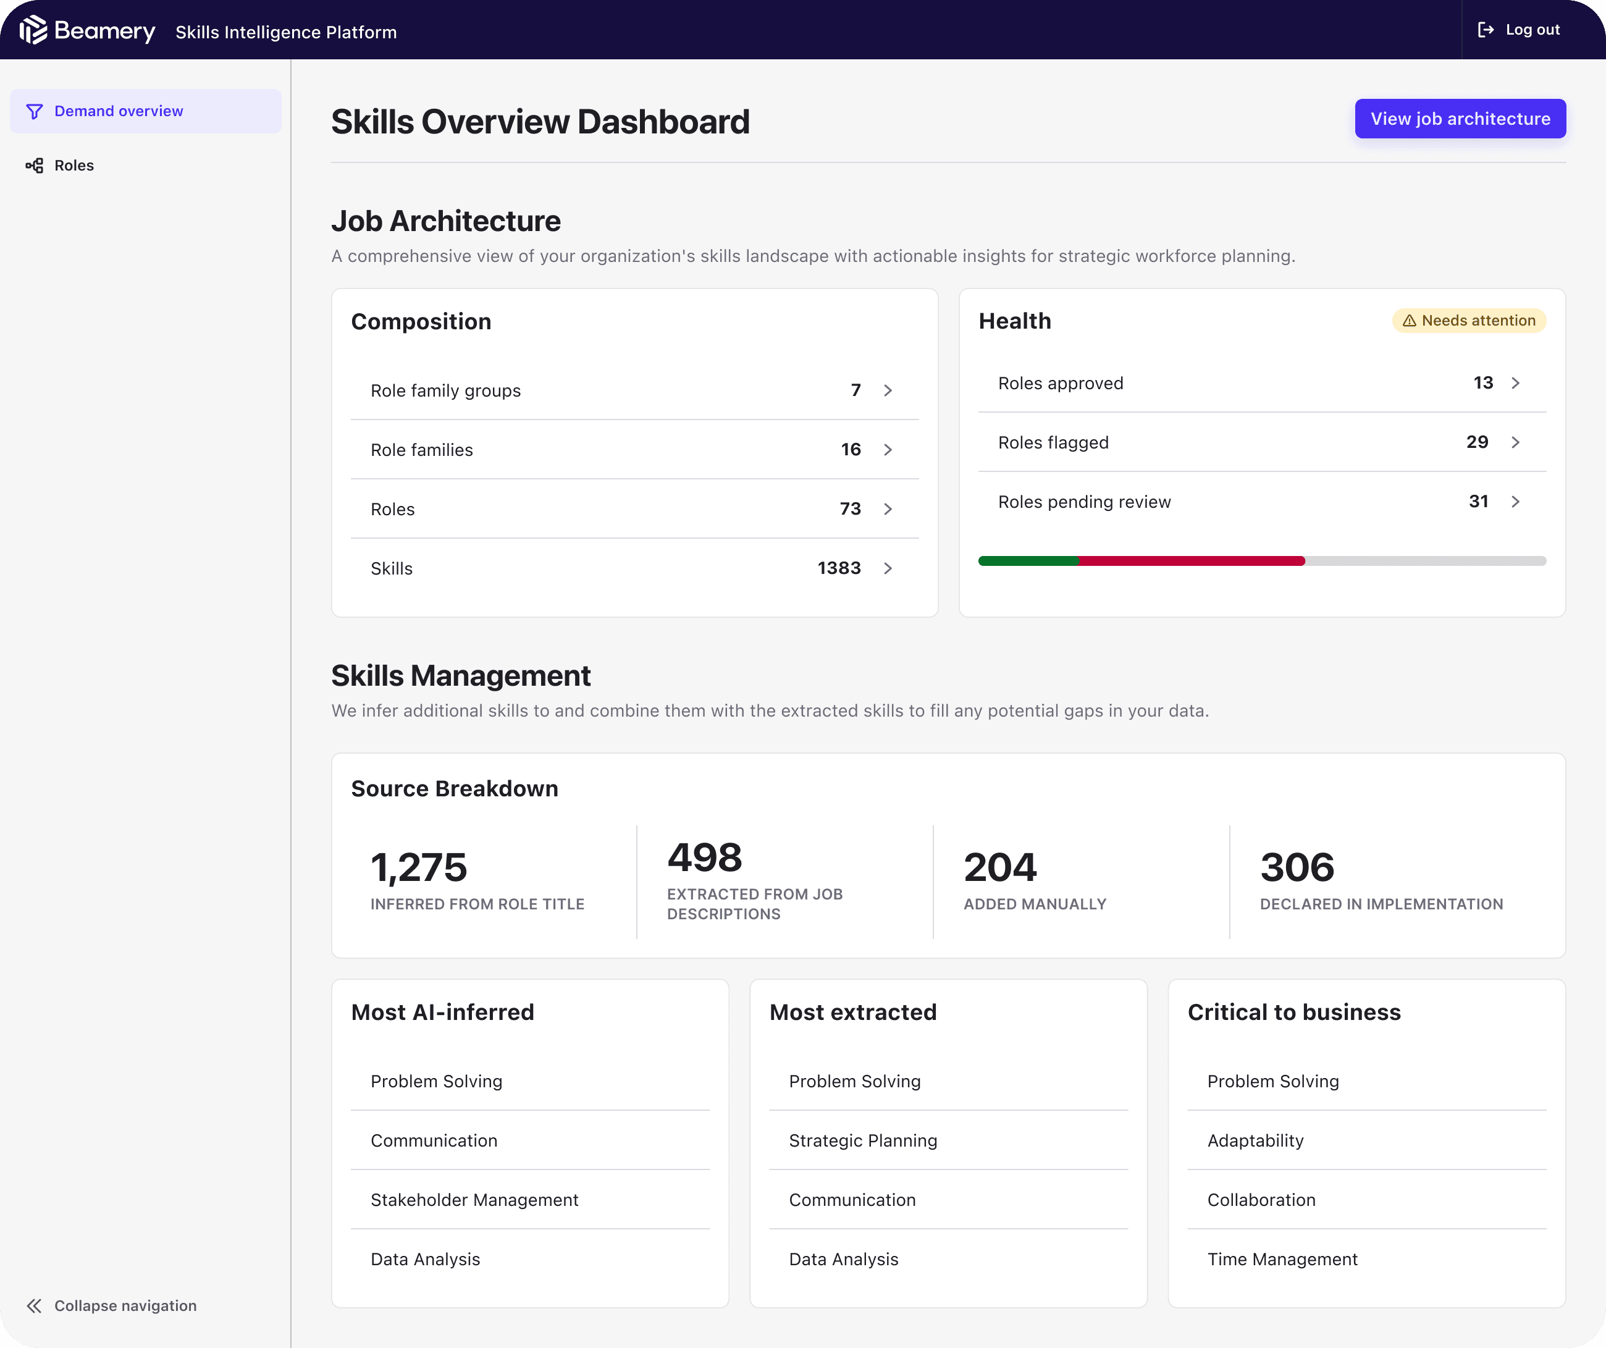Go to Roles in the sidebar menu

(x=74, y=165)
